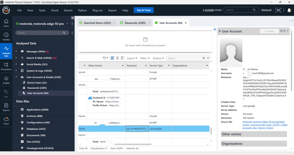The height and width of the screenshot is (155, 294).
Task: Collapse User Account details panel chevrons
Action: (x=220, y=31)
